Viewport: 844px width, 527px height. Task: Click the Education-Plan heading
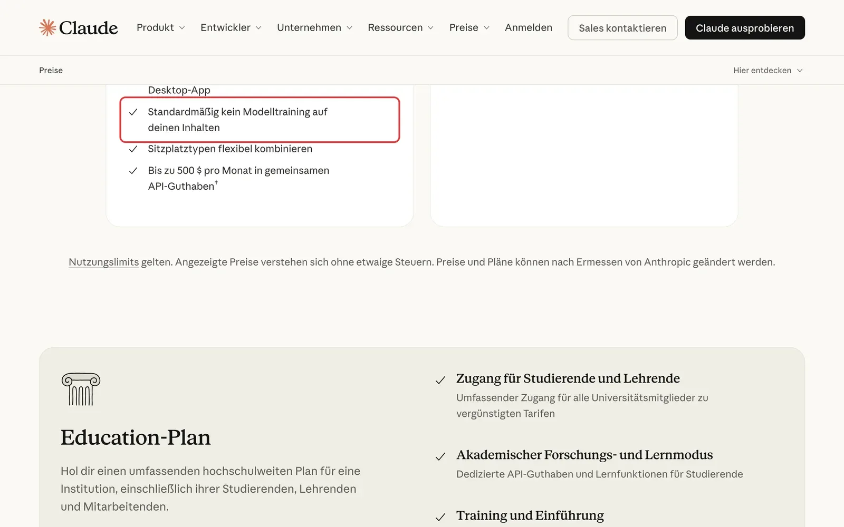point(136,437)
